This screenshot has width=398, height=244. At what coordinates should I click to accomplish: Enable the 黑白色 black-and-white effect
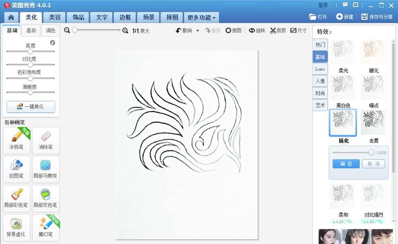343,87
